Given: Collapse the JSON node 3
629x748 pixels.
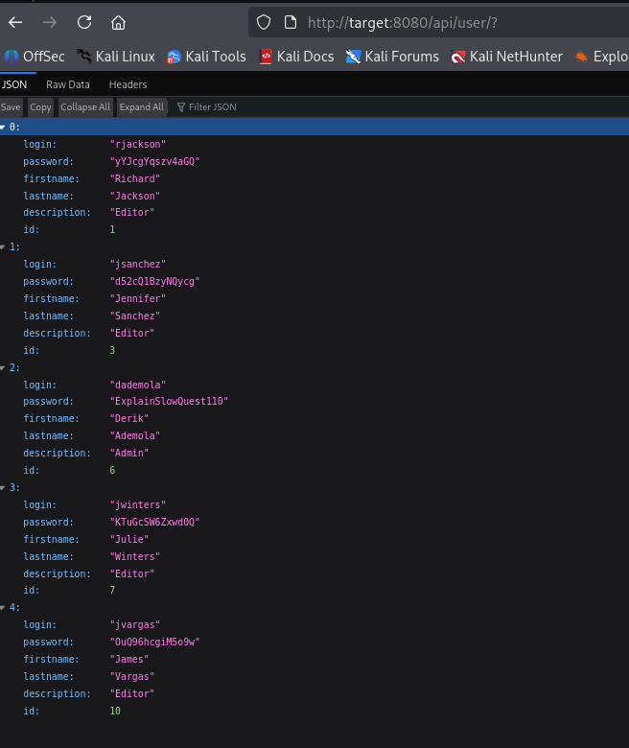Looking at the screenshot, I should (3, 487).
